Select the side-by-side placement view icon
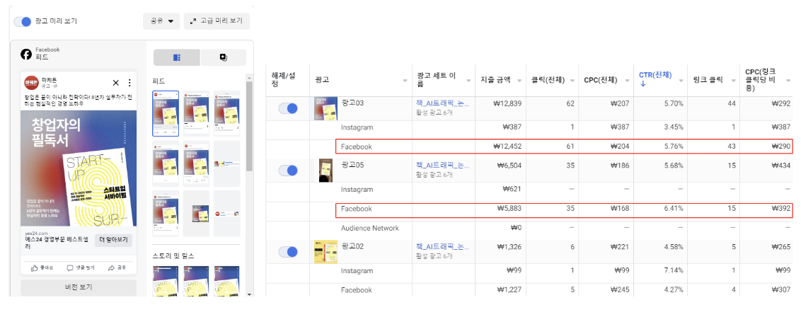The image size is (801, 322). [x=177, y=57]
